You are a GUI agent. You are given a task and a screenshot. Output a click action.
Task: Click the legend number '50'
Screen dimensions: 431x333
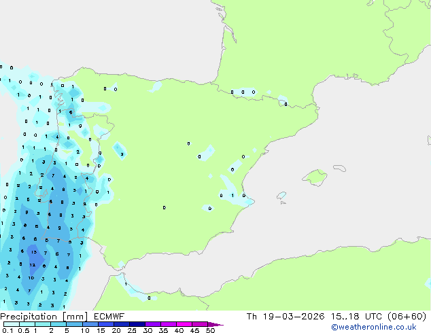point(211,330)
